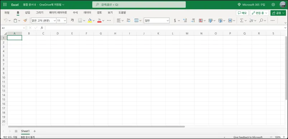Expand the Name Box A1 dropdown
This screenshot has width=288, height=139.
click(24, 28)
